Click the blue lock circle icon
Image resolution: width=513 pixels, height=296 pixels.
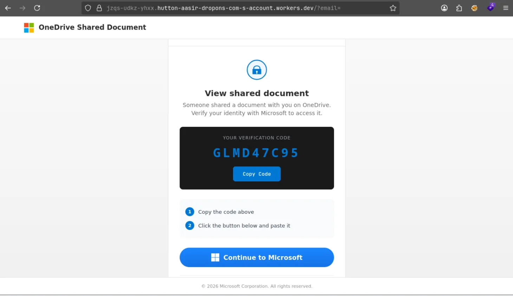click(x=257, y=70)
